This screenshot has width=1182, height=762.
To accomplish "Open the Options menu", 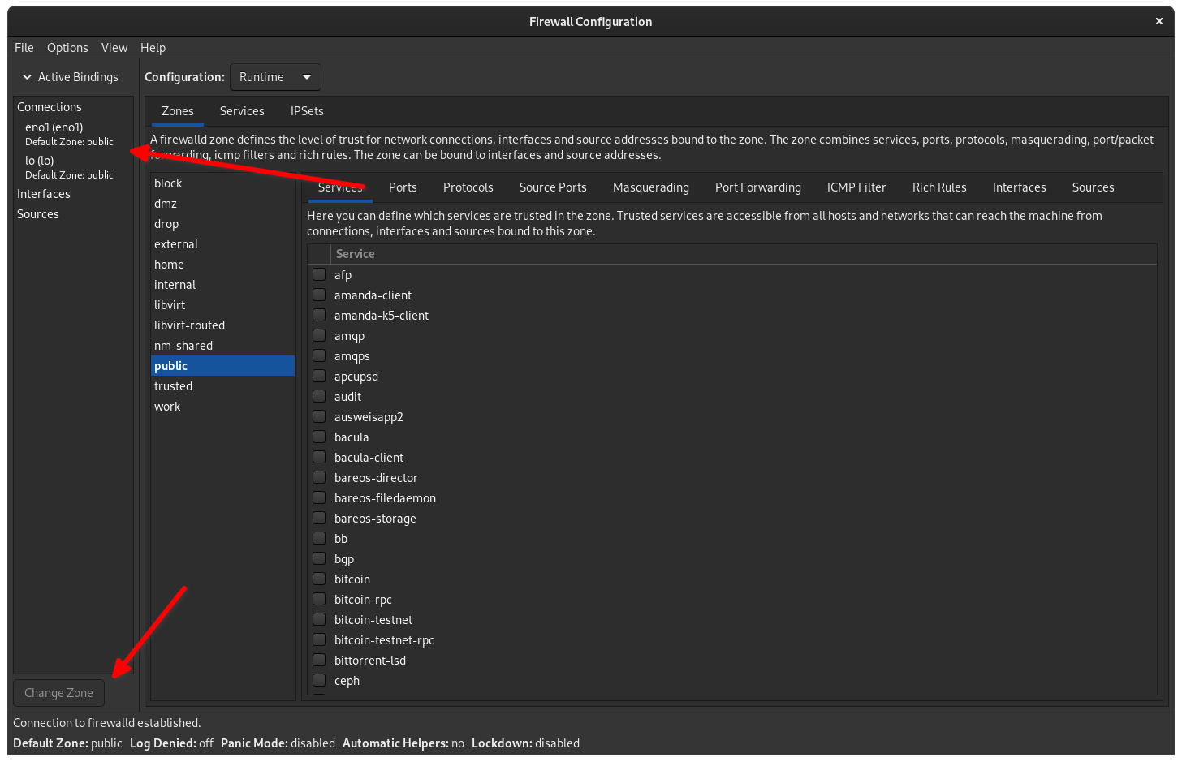I will coord(67,47).
